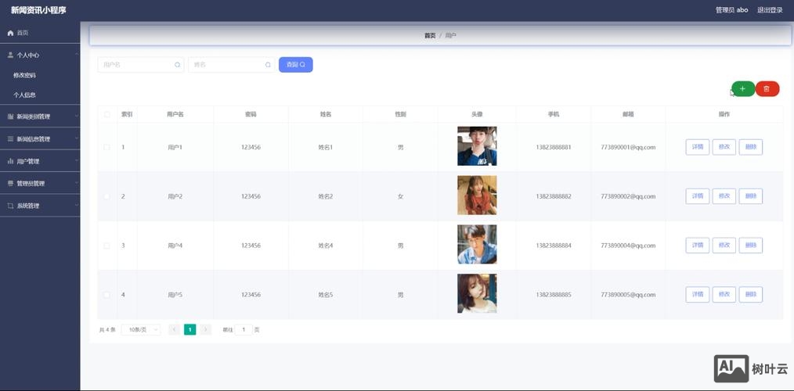Click the home icon in sidebar
Image resolution: width=794 pixels, height=391 pixels.
coord(10,33)
